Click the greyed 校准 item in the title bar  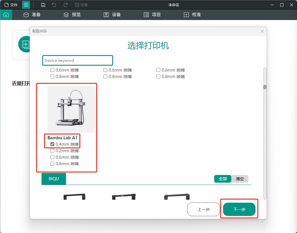pos(81,5)
